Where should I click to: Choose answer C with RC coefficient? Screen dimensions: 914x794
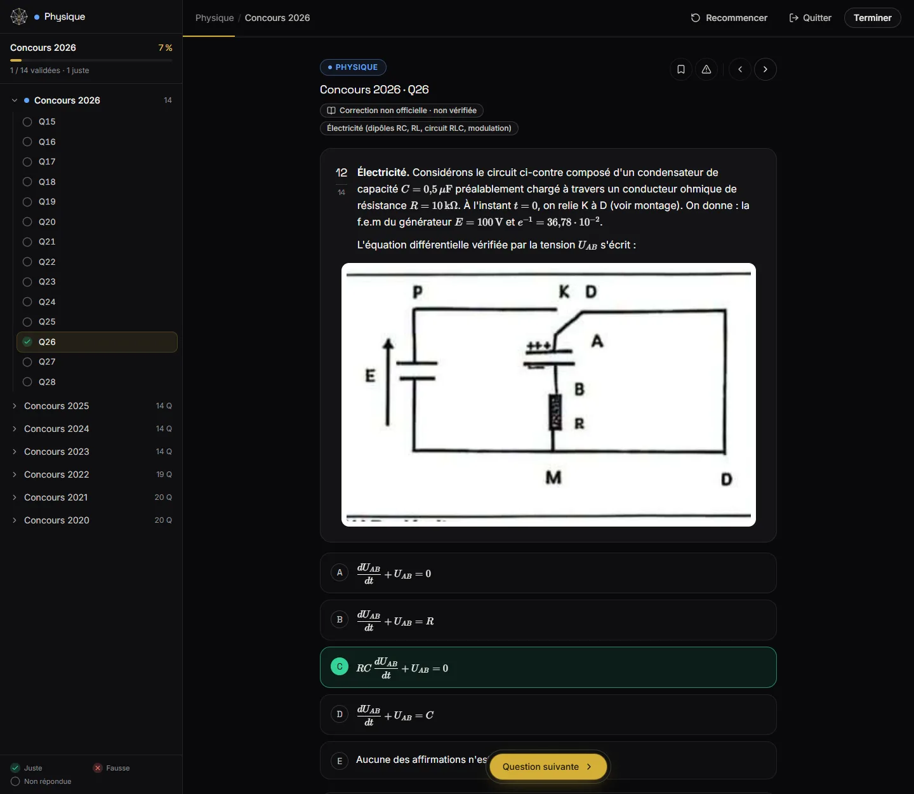[x=548, y=667]
